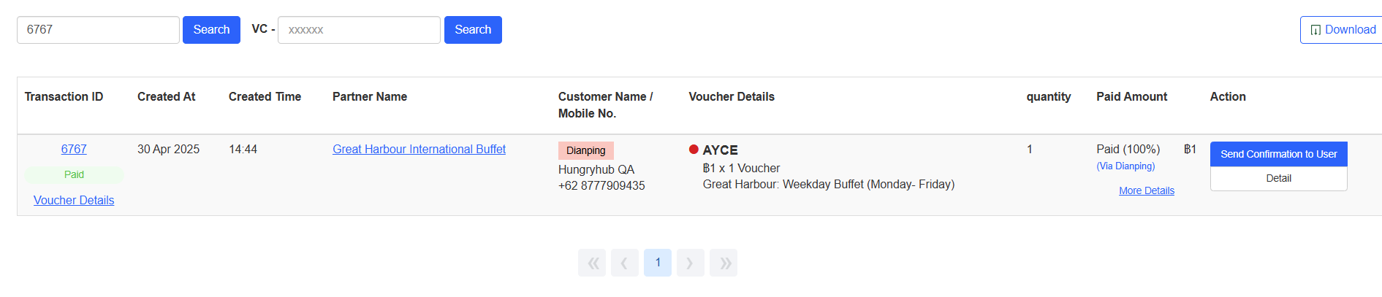Image resolution: width=1382 pixels, height=297 pixels.
Task: Click More Details under Paid Amount
Action: click(x=1147, y=190)
